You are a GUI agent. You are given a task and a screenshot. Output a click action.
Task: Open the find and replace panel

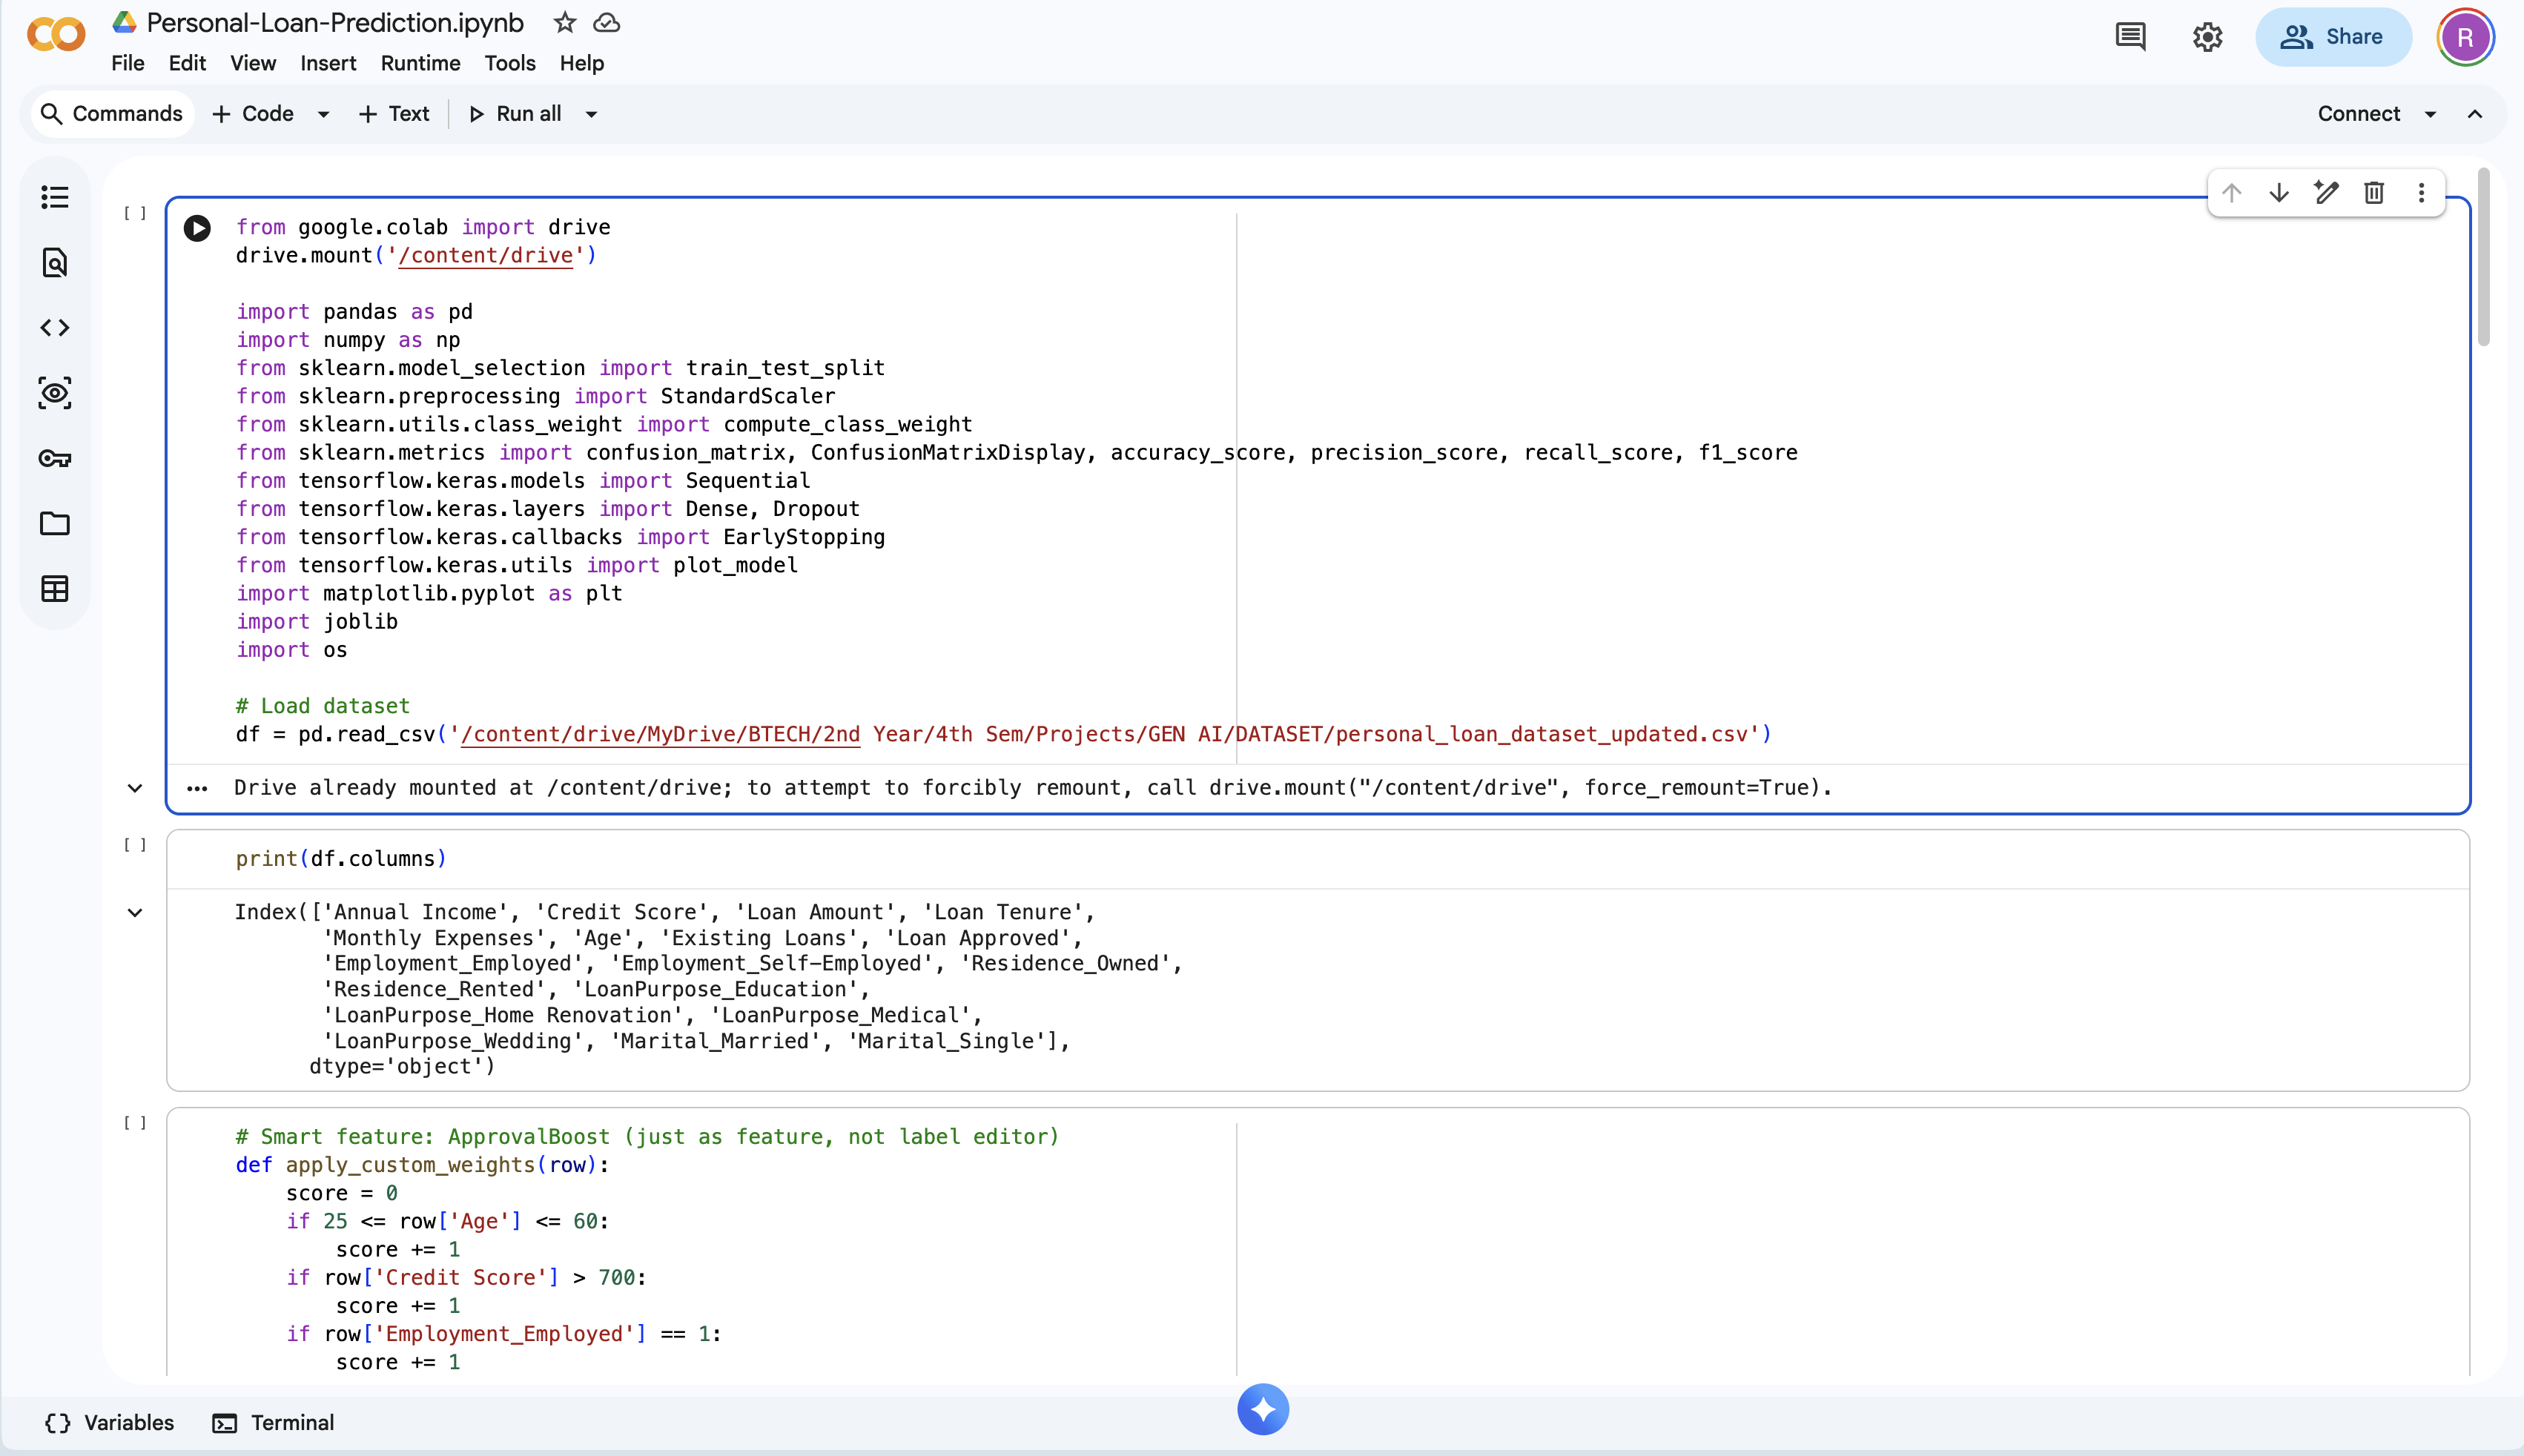pos(55,263)
